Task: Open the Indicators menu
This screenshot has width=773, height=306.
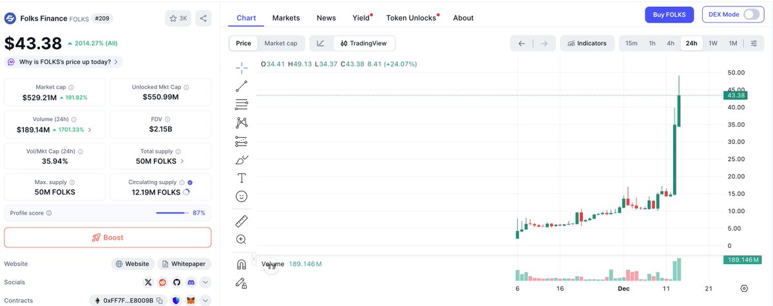Action: point(587,43)
